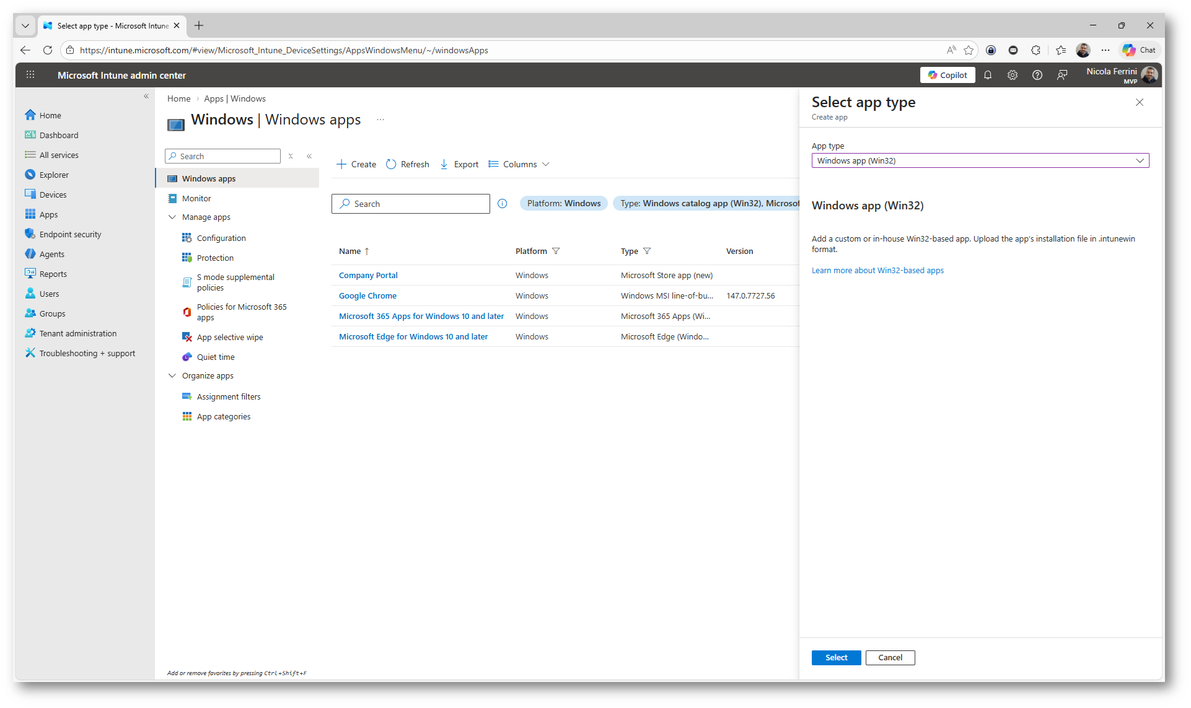Image resolution: width=1191 pixels, height=708 pixels.
Task: Click the Refresh toolbar button
Action: (408, 164)
